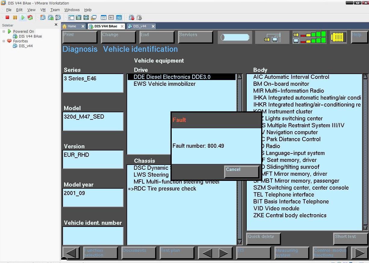Viewport: 369px width, 263px height.
Task: Switch to the DIS V44 BAse tab
Action: point(106,26)
